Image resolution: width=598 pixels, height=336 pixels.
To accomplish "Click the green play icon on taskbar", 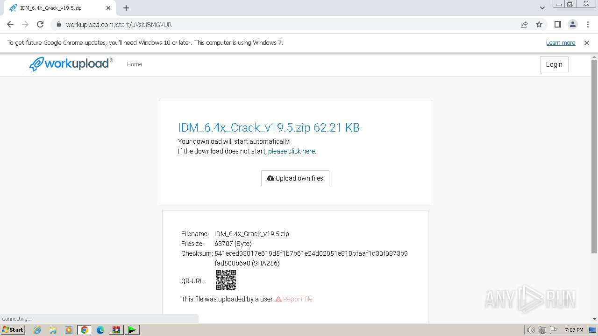I will point(132,330).
